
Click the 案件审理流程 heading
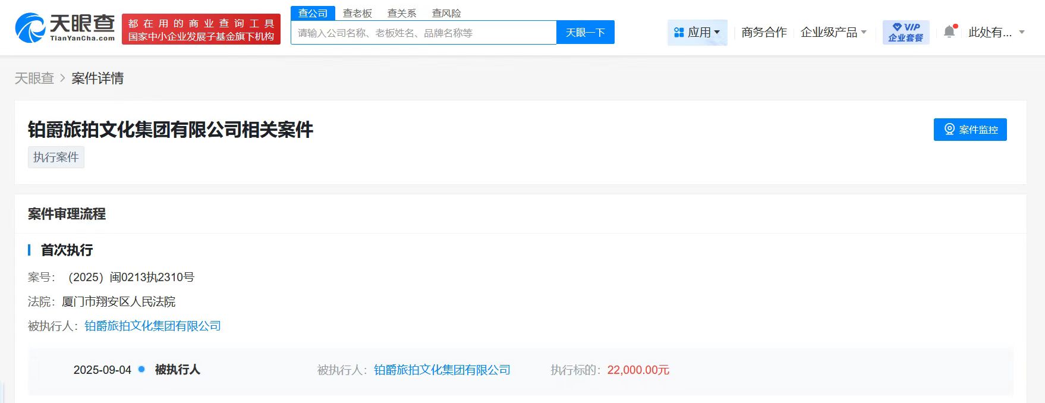pyautogui.click(x=67, y=214)
